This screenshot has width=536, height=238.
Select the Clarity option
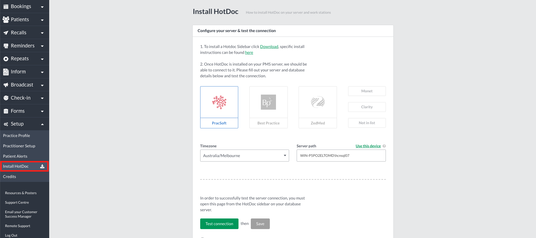[x=367, y=107]
